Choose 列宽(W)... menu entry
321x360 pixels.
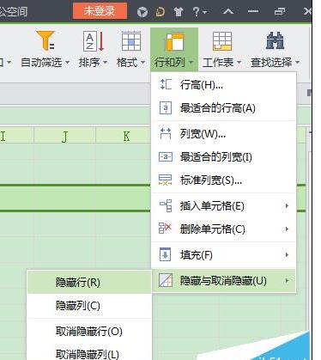pyautogui.click(x=223, y=134)
